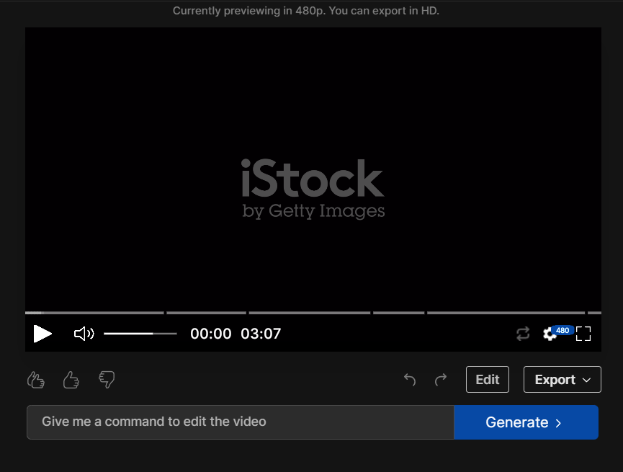
Task: Focus the video edit command field
Action: click(x=241, y=422)
